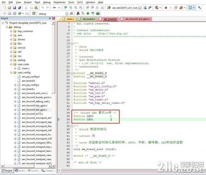Open the Peripherals menu
Image resolution: width=206 pixels, height=175 pixels.
click(x=59, y=2)
